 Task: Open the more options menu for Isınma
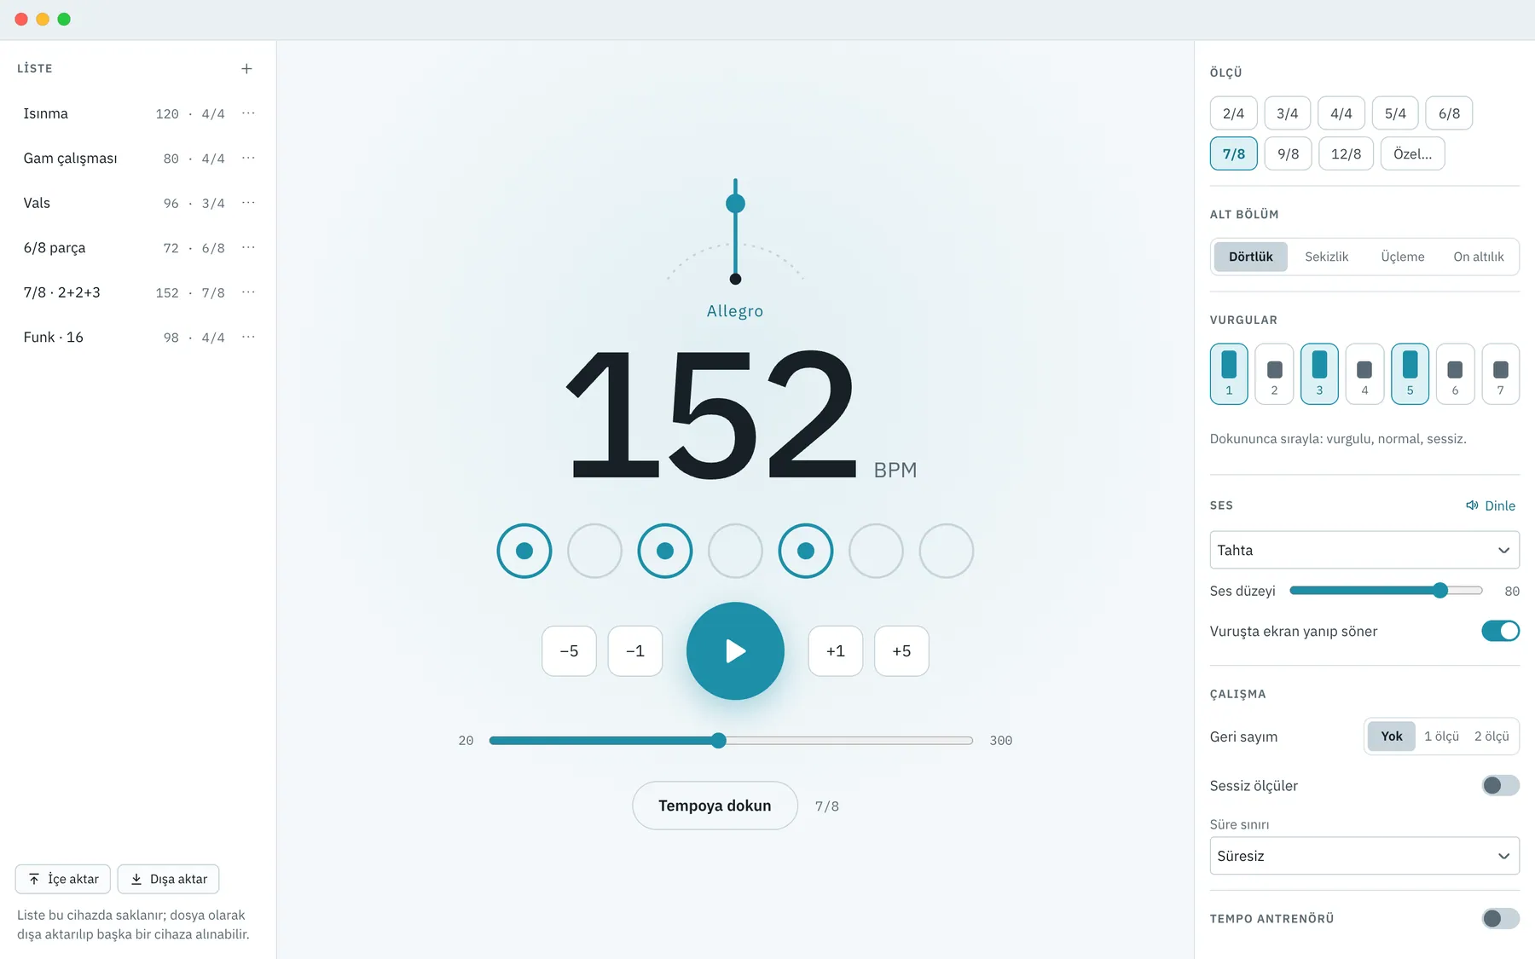248,113
